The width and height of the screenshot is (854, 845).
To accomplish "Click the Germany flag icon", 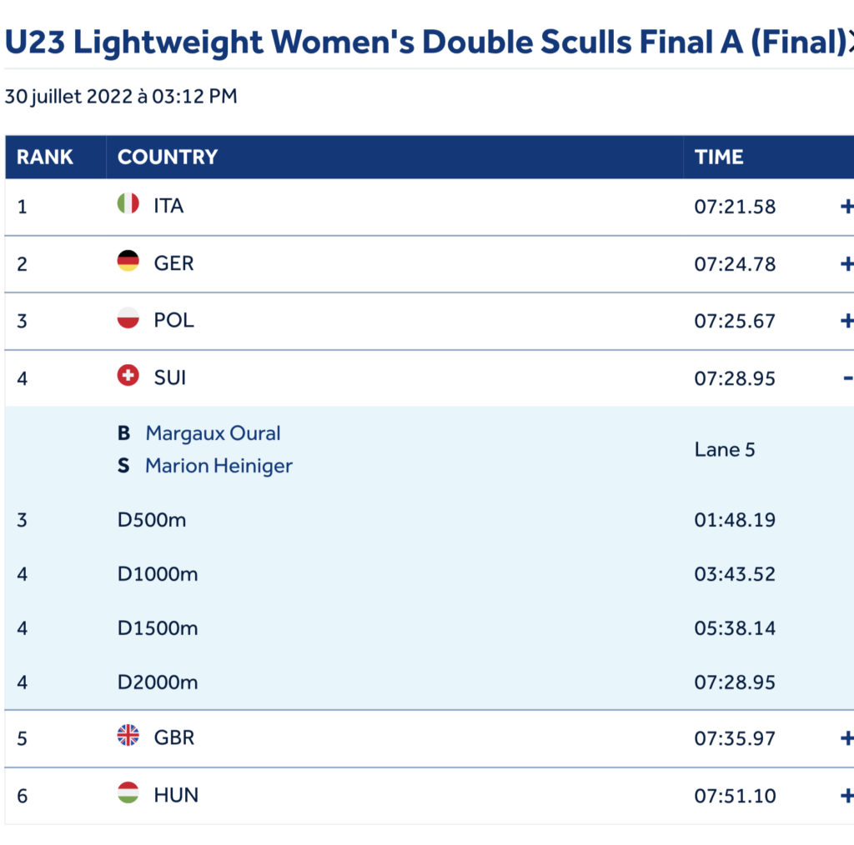I will 128,261.
